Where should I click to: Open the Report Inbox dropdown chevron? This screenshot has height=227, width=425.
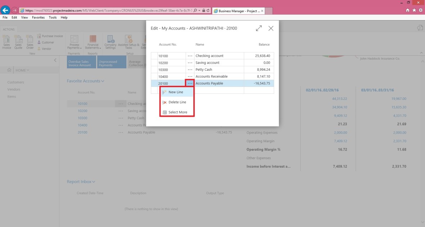coord(94,182)
